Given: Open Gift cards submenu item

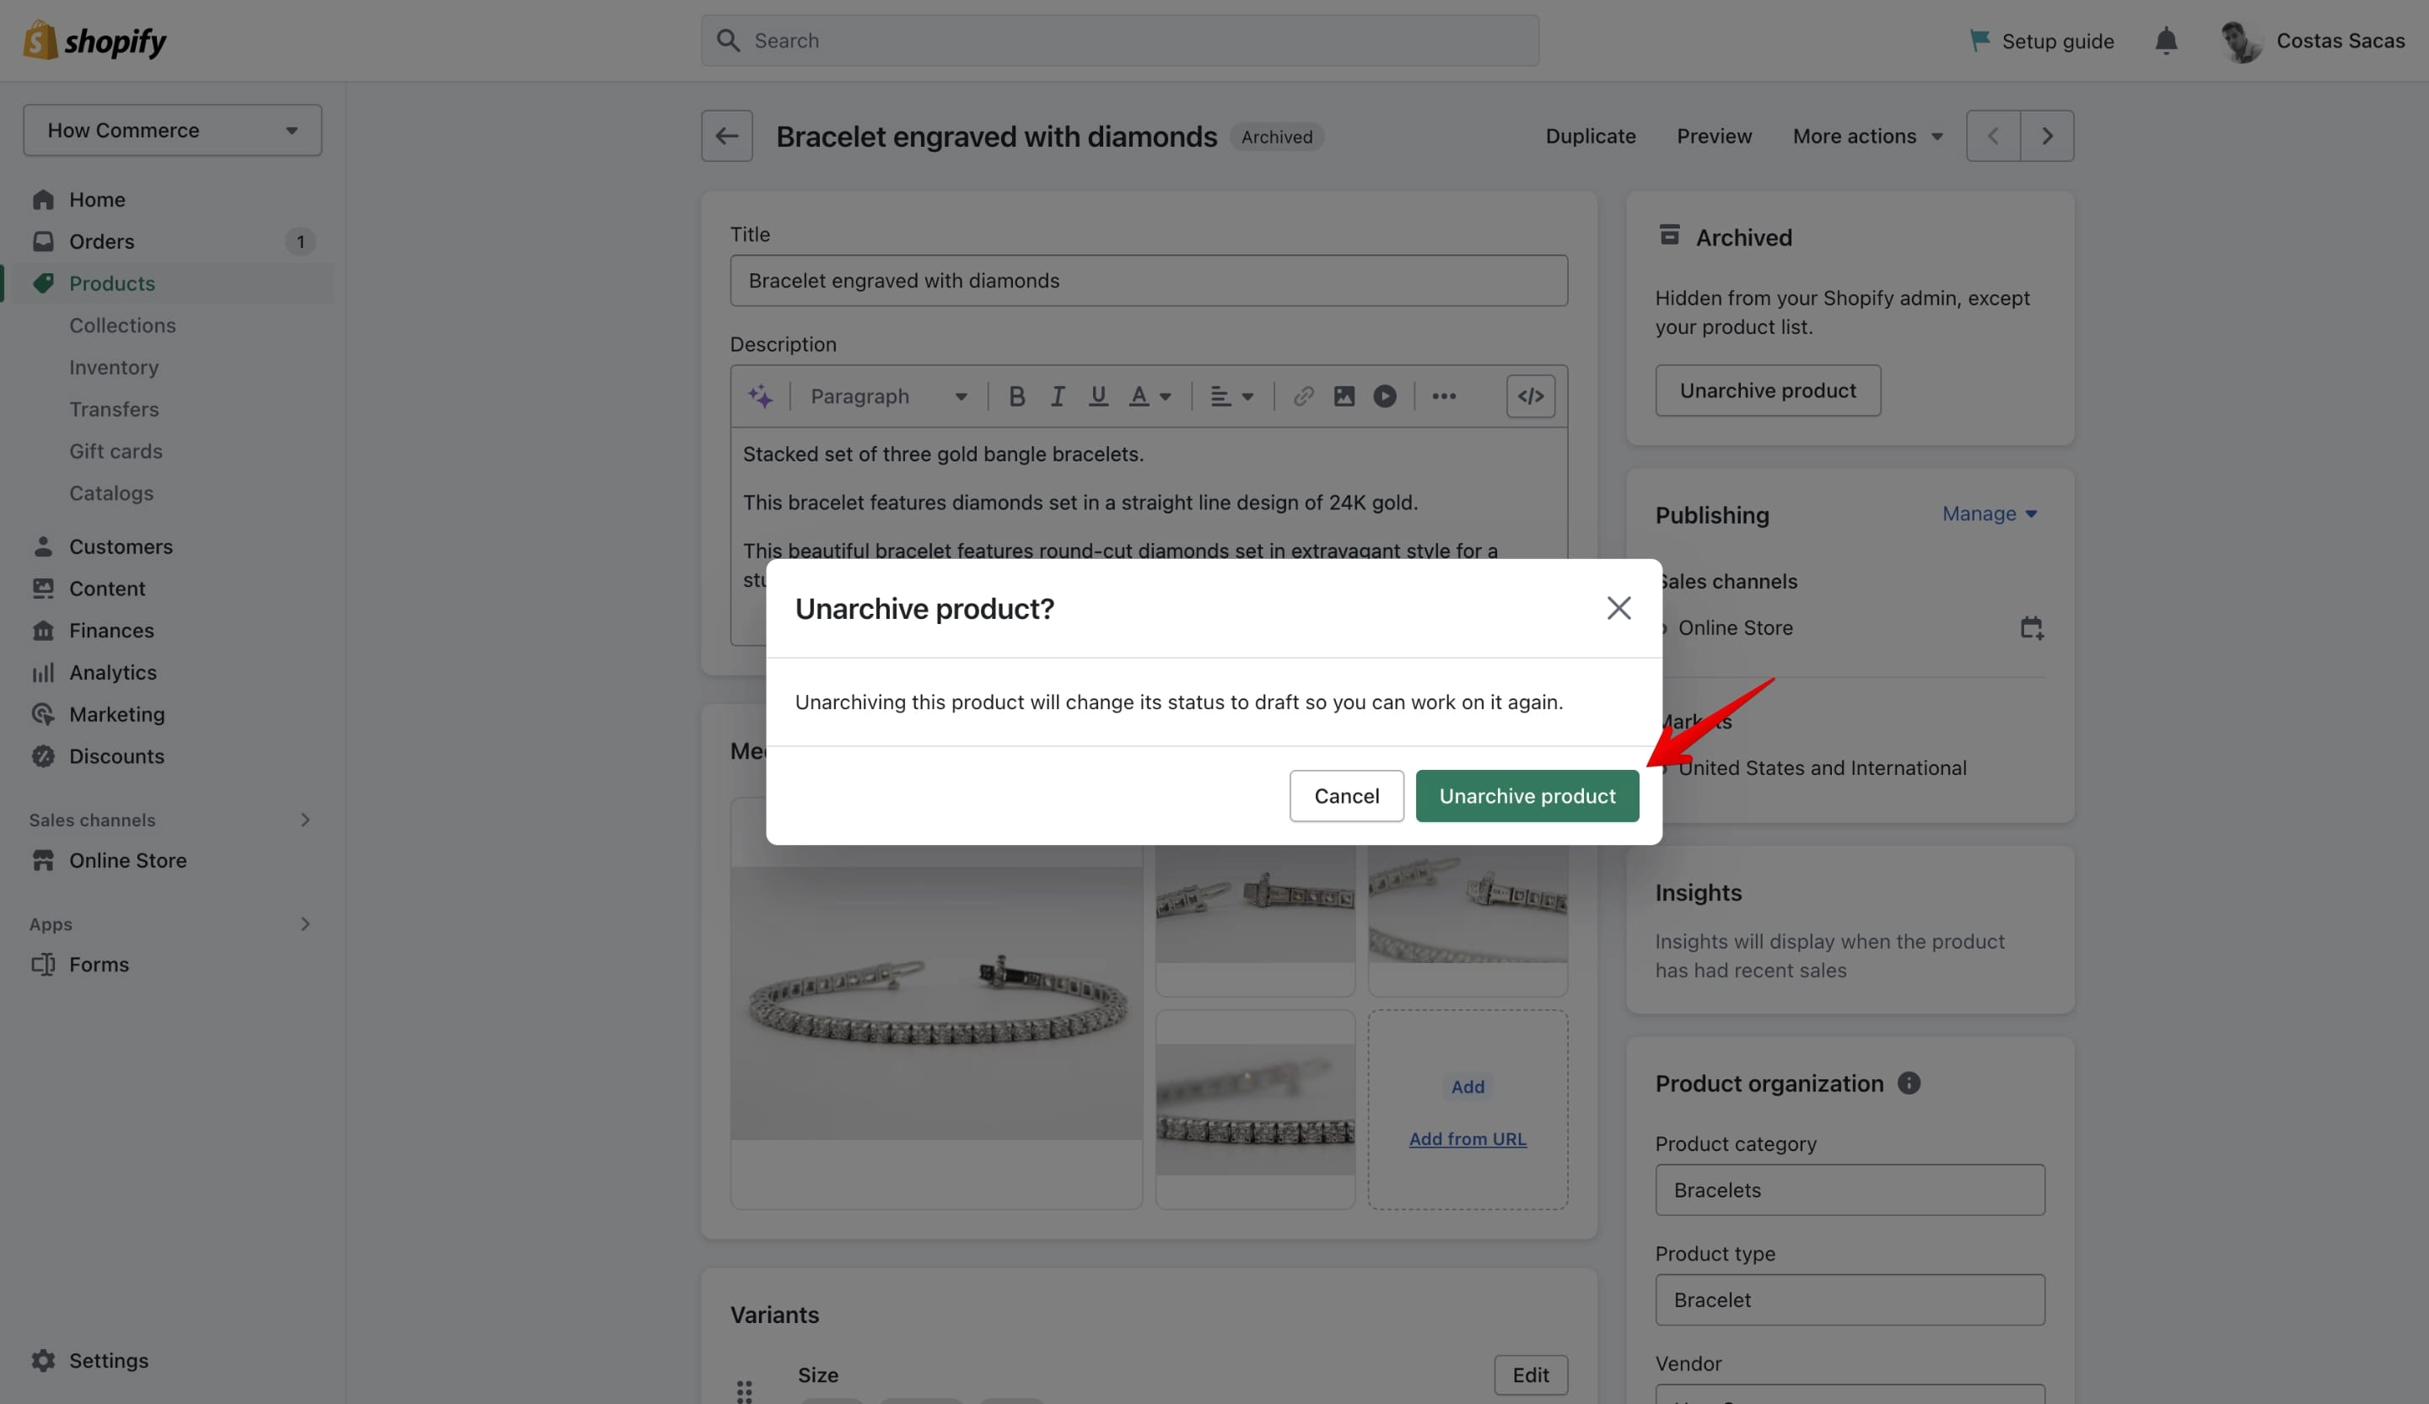Looking at the screenshot, I should click(x=116, y=451).
